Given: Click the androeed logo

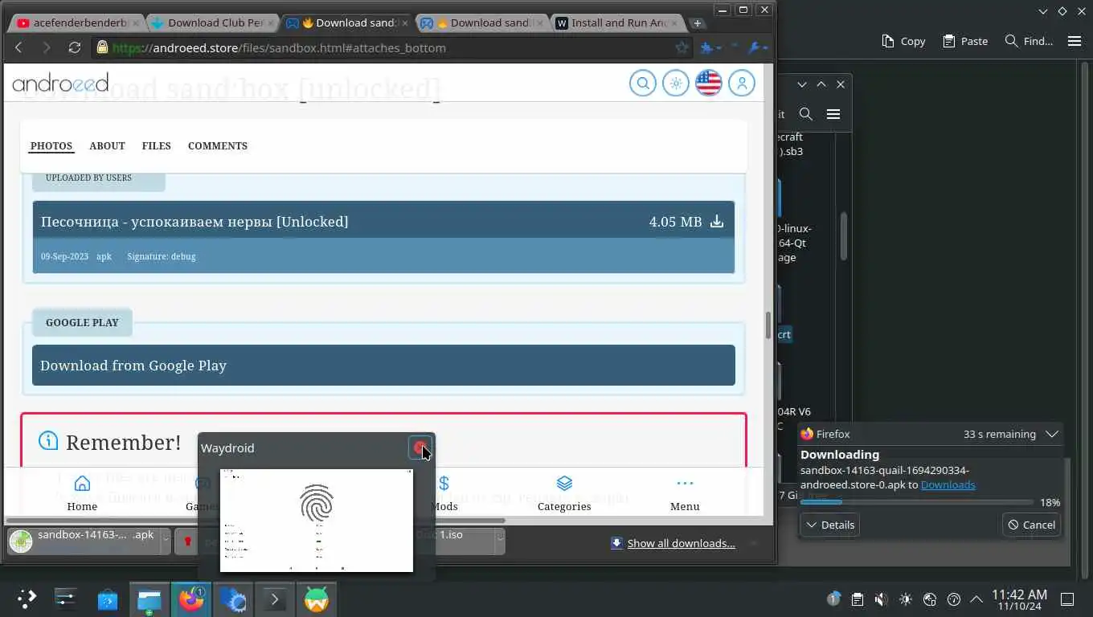Looking at the screenshot, I should [x=60, y=82].
